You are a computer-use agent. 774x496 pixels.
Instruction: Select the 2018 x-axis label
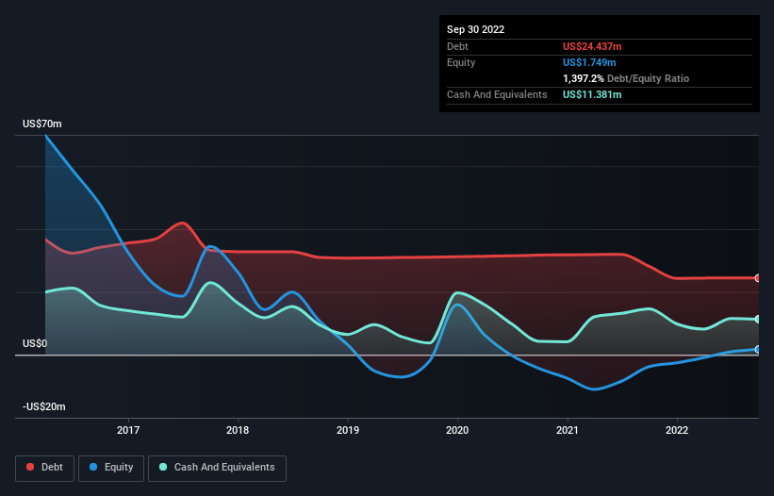(x=238, y=430)
